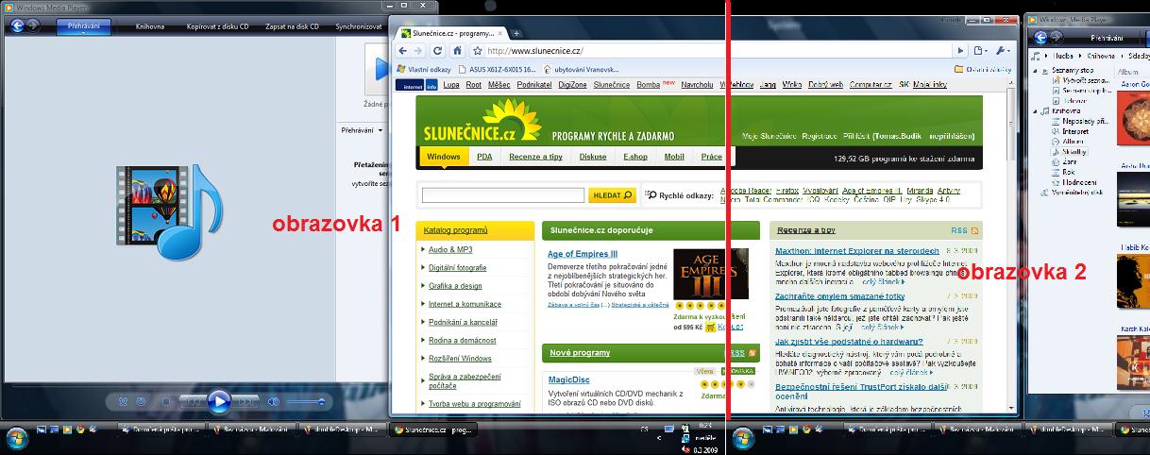
Task: Open the MagicDisc program link
Action: [x=569, y=379]
